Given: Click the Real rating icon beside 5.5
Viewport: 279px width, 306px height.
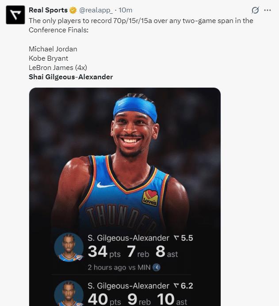Looking at the screenshot, I should pyautogui.click(x=176, y=238).
